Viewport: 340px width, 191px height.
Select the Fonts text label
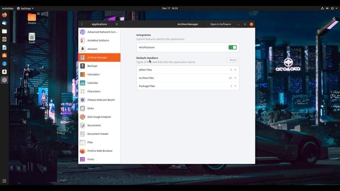[x=91, y=159]
